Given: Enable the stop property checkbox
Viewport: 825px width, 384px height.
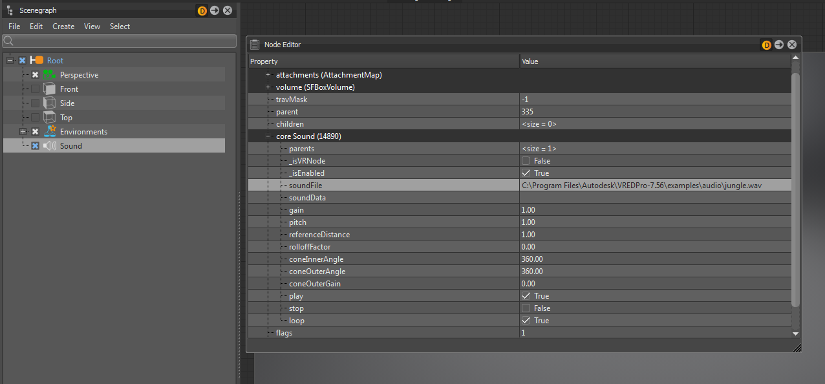Looking at the screenshot, I should pyautogui.click(x=526, y=308).
